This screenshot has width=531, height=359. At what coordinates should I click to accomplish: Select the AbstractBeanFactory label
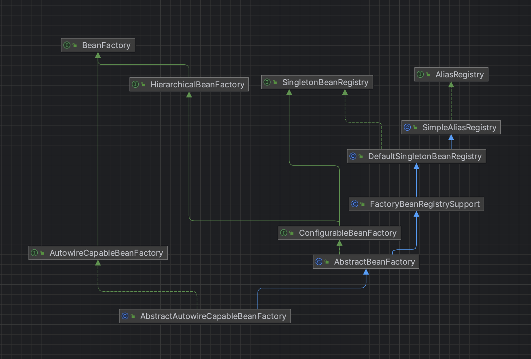click(374, 262)
